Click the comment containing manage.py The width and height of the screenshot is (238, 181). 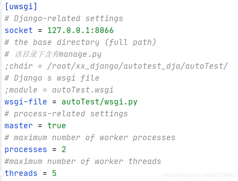[x=53, y=54]
